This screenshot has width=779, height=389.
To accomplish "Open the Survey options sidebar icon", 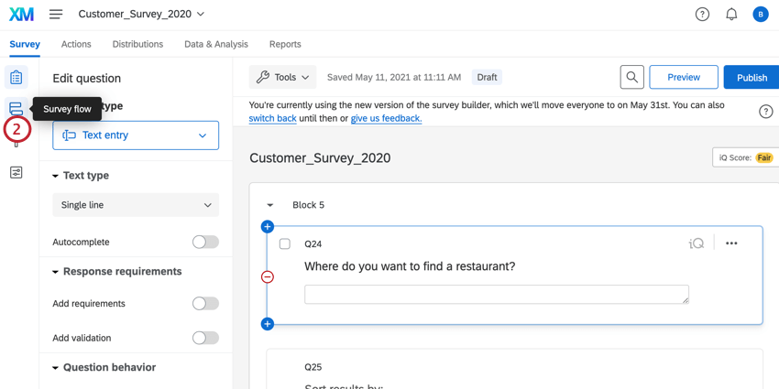I will tap(16, 172).
